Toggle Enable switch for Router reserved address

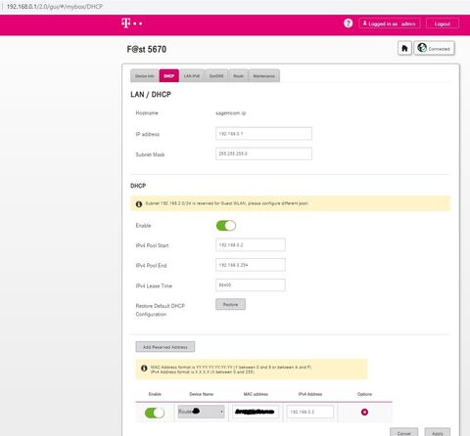[155, 413]
